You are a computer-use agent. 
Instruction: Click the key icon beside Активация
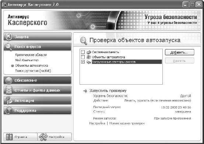click(x=9, y=100)
